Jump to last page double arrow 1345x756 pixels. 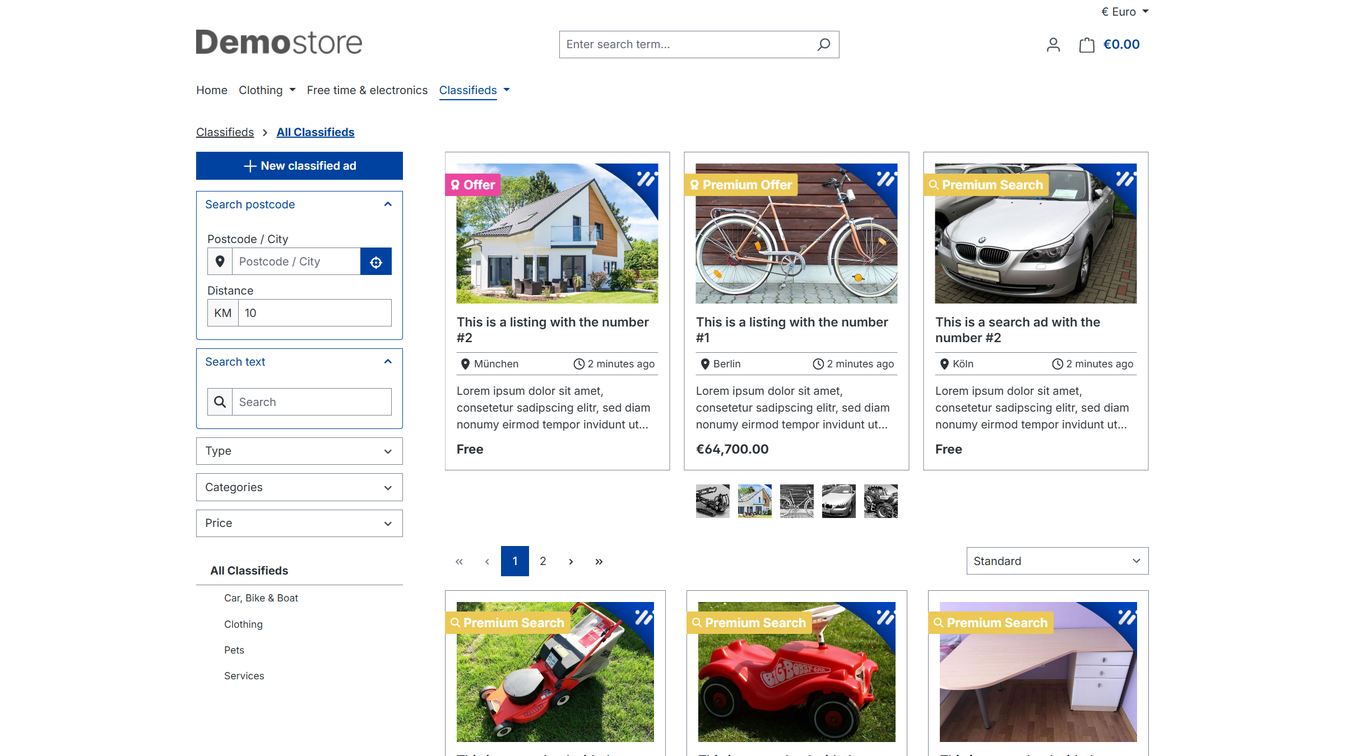point(599,561)
